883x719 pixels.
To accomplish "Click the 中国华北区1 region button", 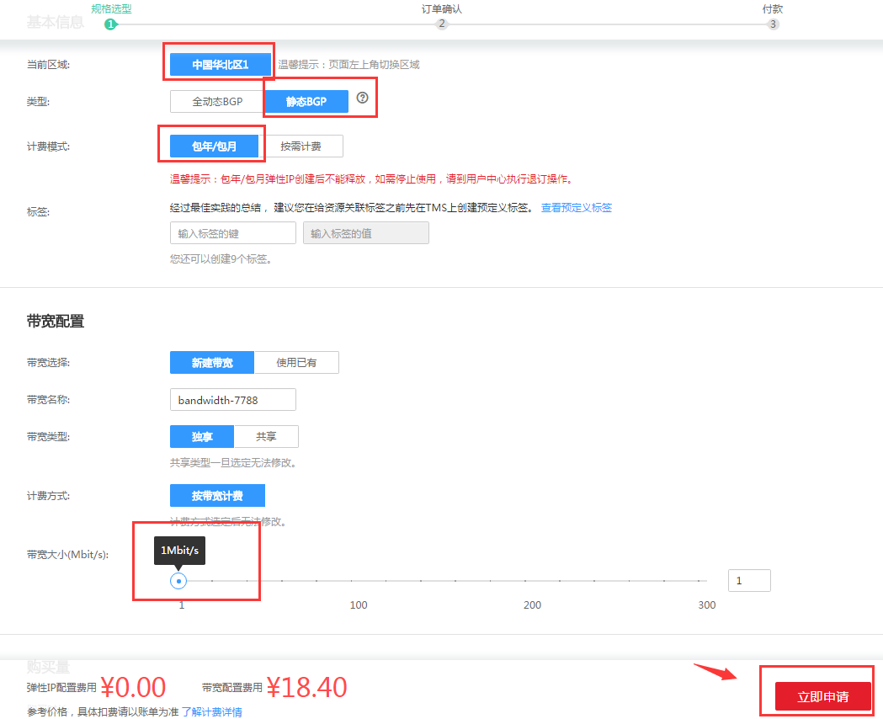I will point(221,65).
